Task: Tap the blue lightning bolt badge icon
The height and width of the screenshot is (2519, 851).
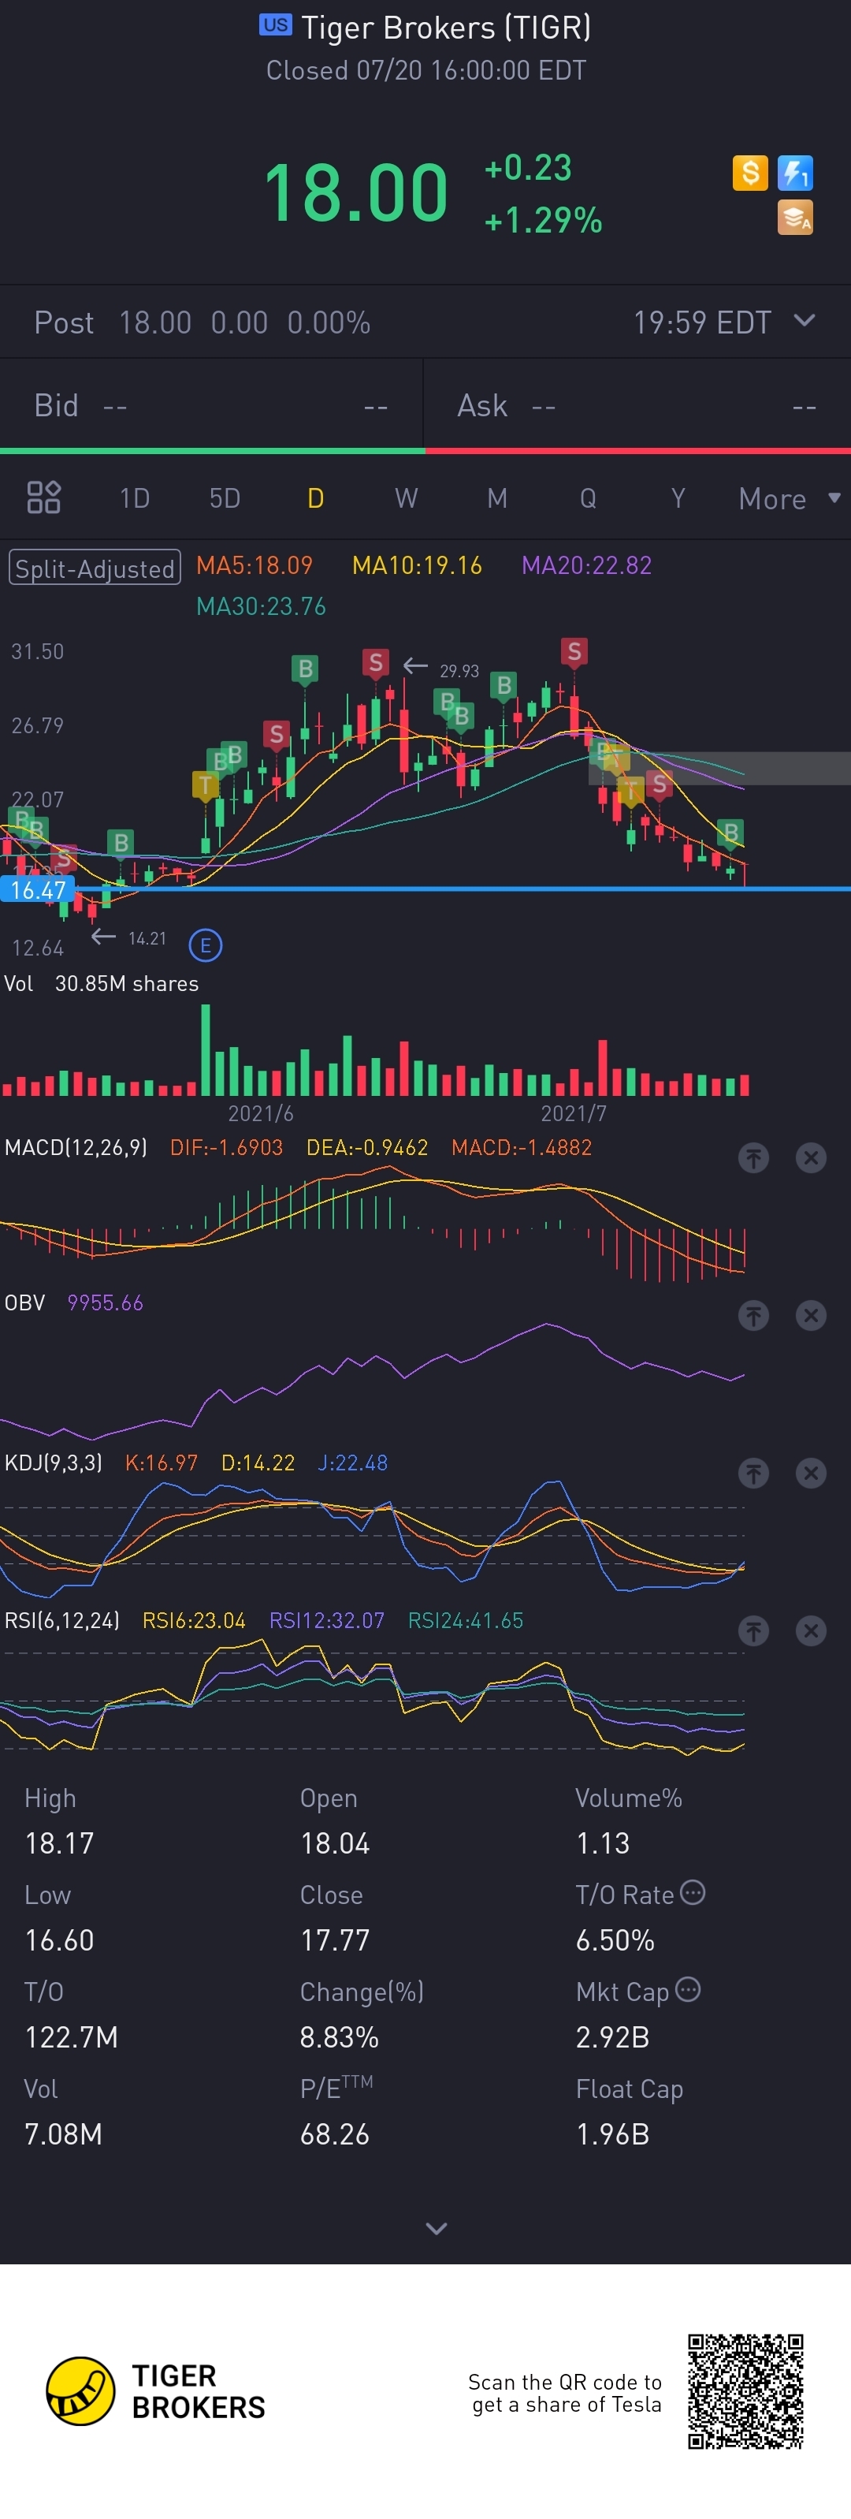Action: 795,173
